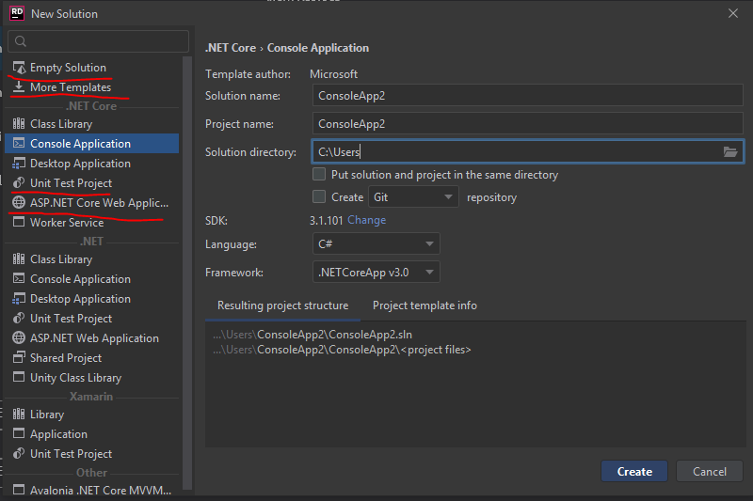The image size is (753, 501).
Task: Expand the Framework .NETCoreApp v3.0 dropdown
Action: coord(376,273)
